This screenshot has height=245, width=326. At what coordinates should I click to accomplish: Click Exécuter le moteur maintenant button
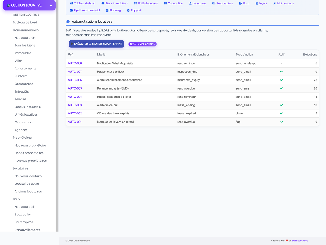[96, 44]
